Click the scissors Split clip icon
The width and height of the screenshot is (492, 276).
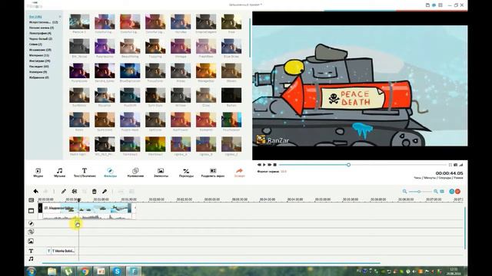[x=75, y=191]
